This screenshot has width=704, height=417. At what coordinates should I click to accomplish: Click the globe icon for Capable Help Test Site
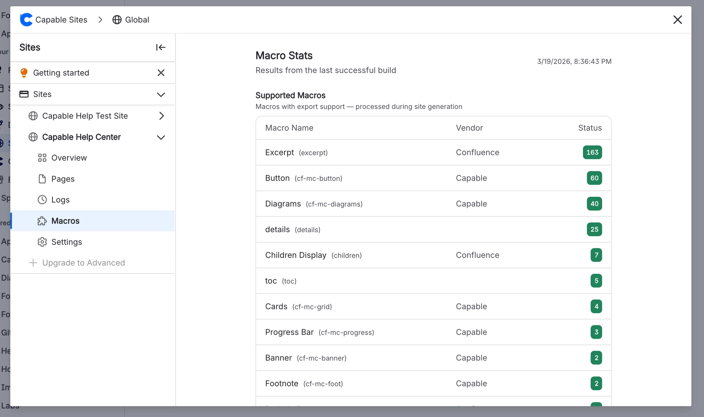[x=33, y=116]
